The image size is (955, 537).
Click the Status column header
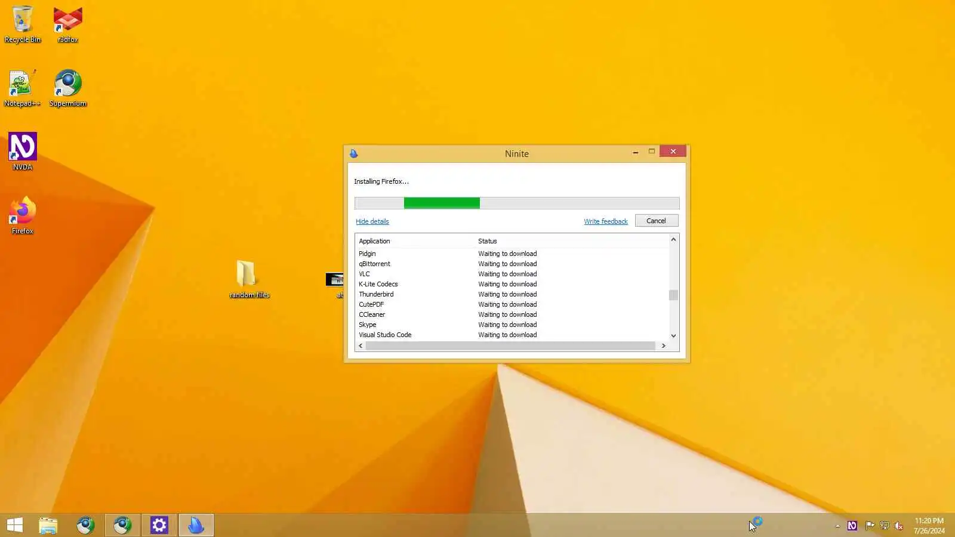(x=487, y=241)
